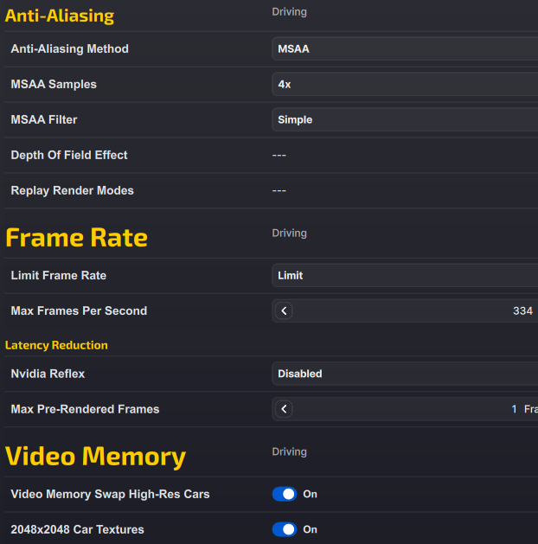This screenshot has height=544, width=538.
Task: Expand the MSAA Samples dropdown set to 4x
Action: click(404, 85)
